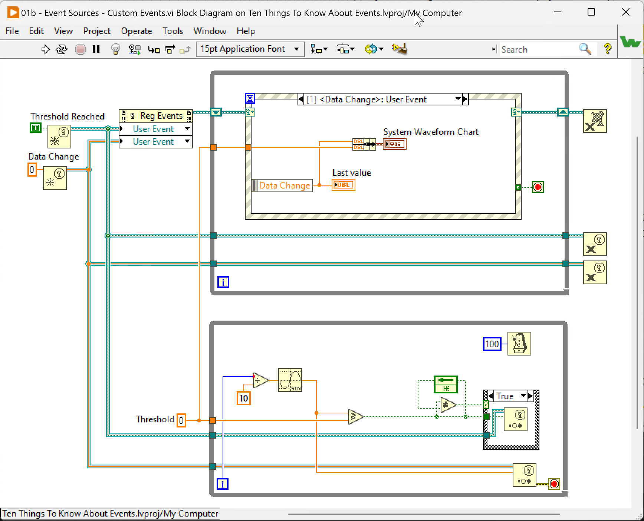Click in the Search field
The height and width of the screenshot is (521, 644).
point(538,49)
